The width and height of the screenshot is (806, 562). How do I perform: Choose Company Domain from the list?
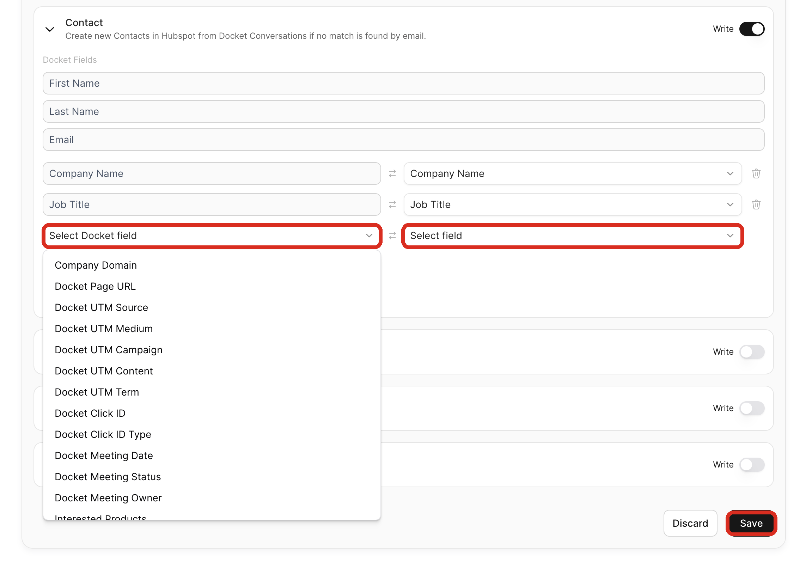click(x=212, y=265)
